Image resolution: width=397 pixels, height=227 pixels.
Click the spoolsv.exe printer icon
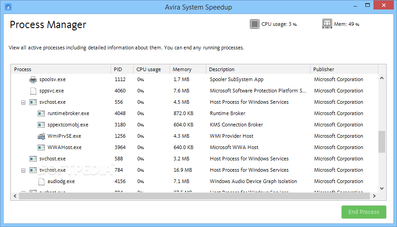tap(33, 79)
